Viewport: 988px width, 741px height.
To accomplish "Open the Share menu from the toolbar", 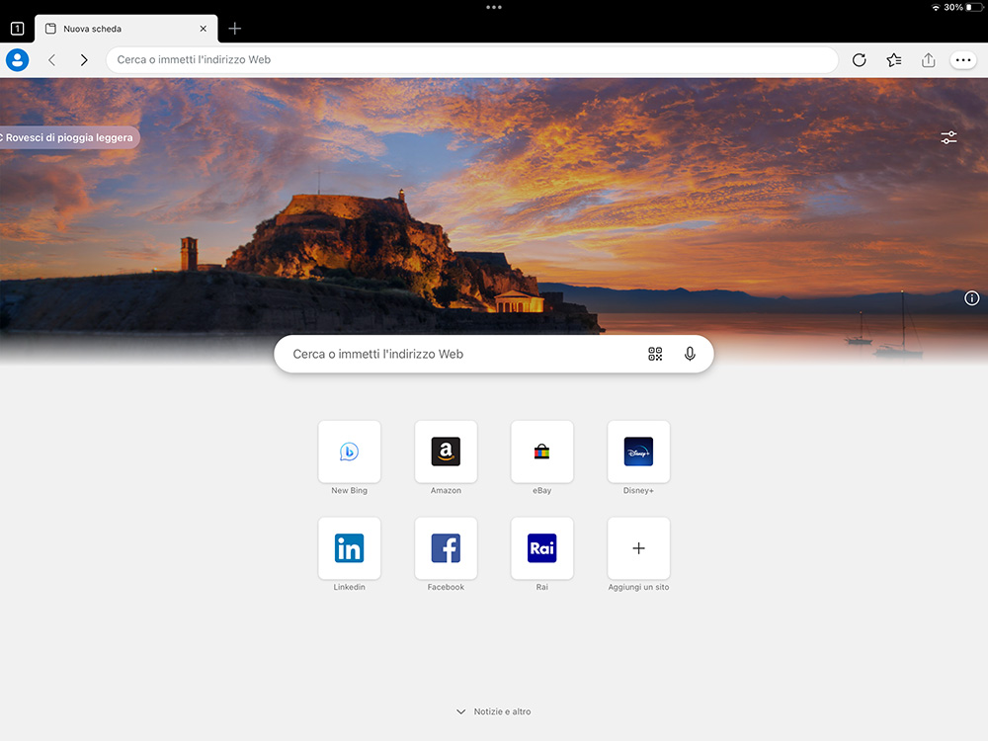I will pos(928,59).
